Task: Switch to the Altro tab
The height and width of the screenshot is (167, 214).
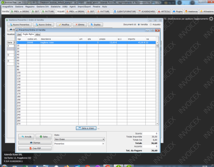Action: [38, 35]
